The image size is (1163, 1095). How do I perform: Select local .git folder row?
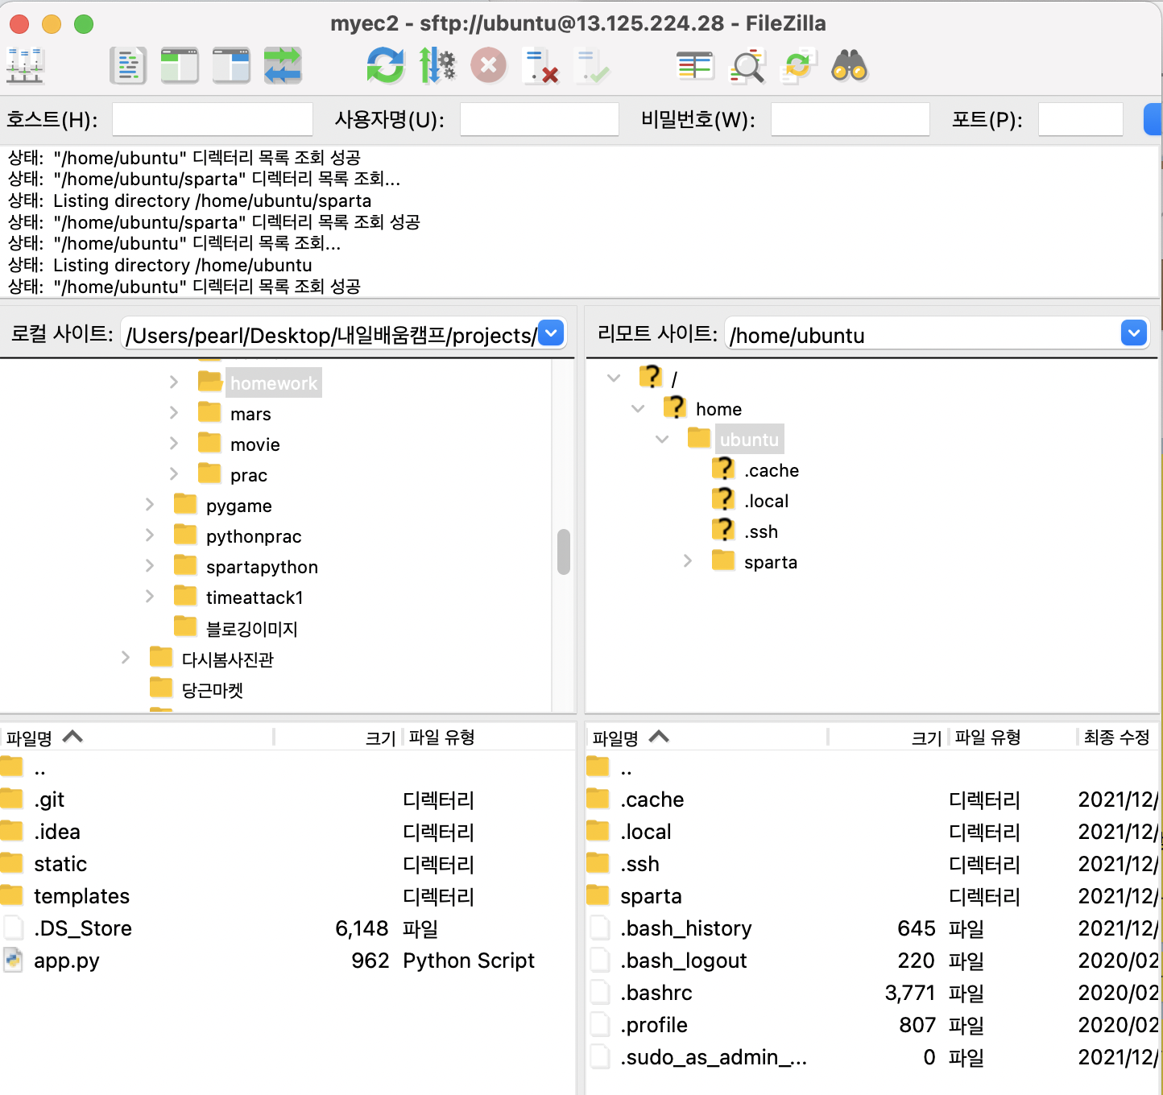click(x=288, y=800)
